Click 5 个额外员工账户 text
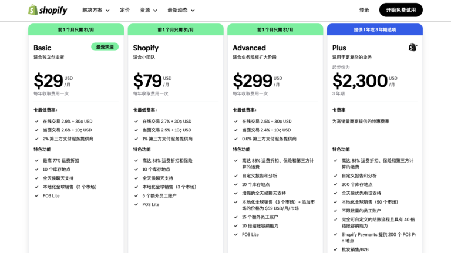 [x=159, y=196]
